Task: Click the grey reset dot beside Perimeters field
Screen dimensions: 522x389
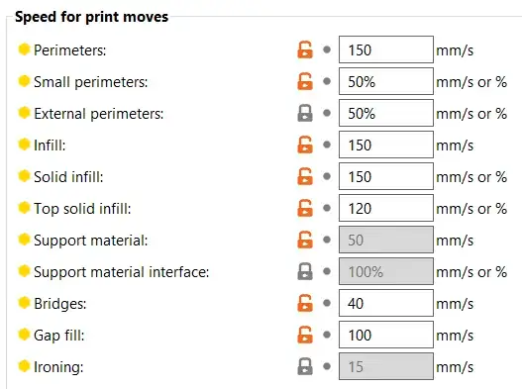Action: 327,49
